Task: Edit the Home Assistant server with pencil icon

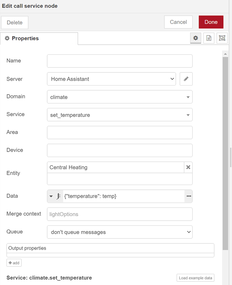Action: coord(186,79)
